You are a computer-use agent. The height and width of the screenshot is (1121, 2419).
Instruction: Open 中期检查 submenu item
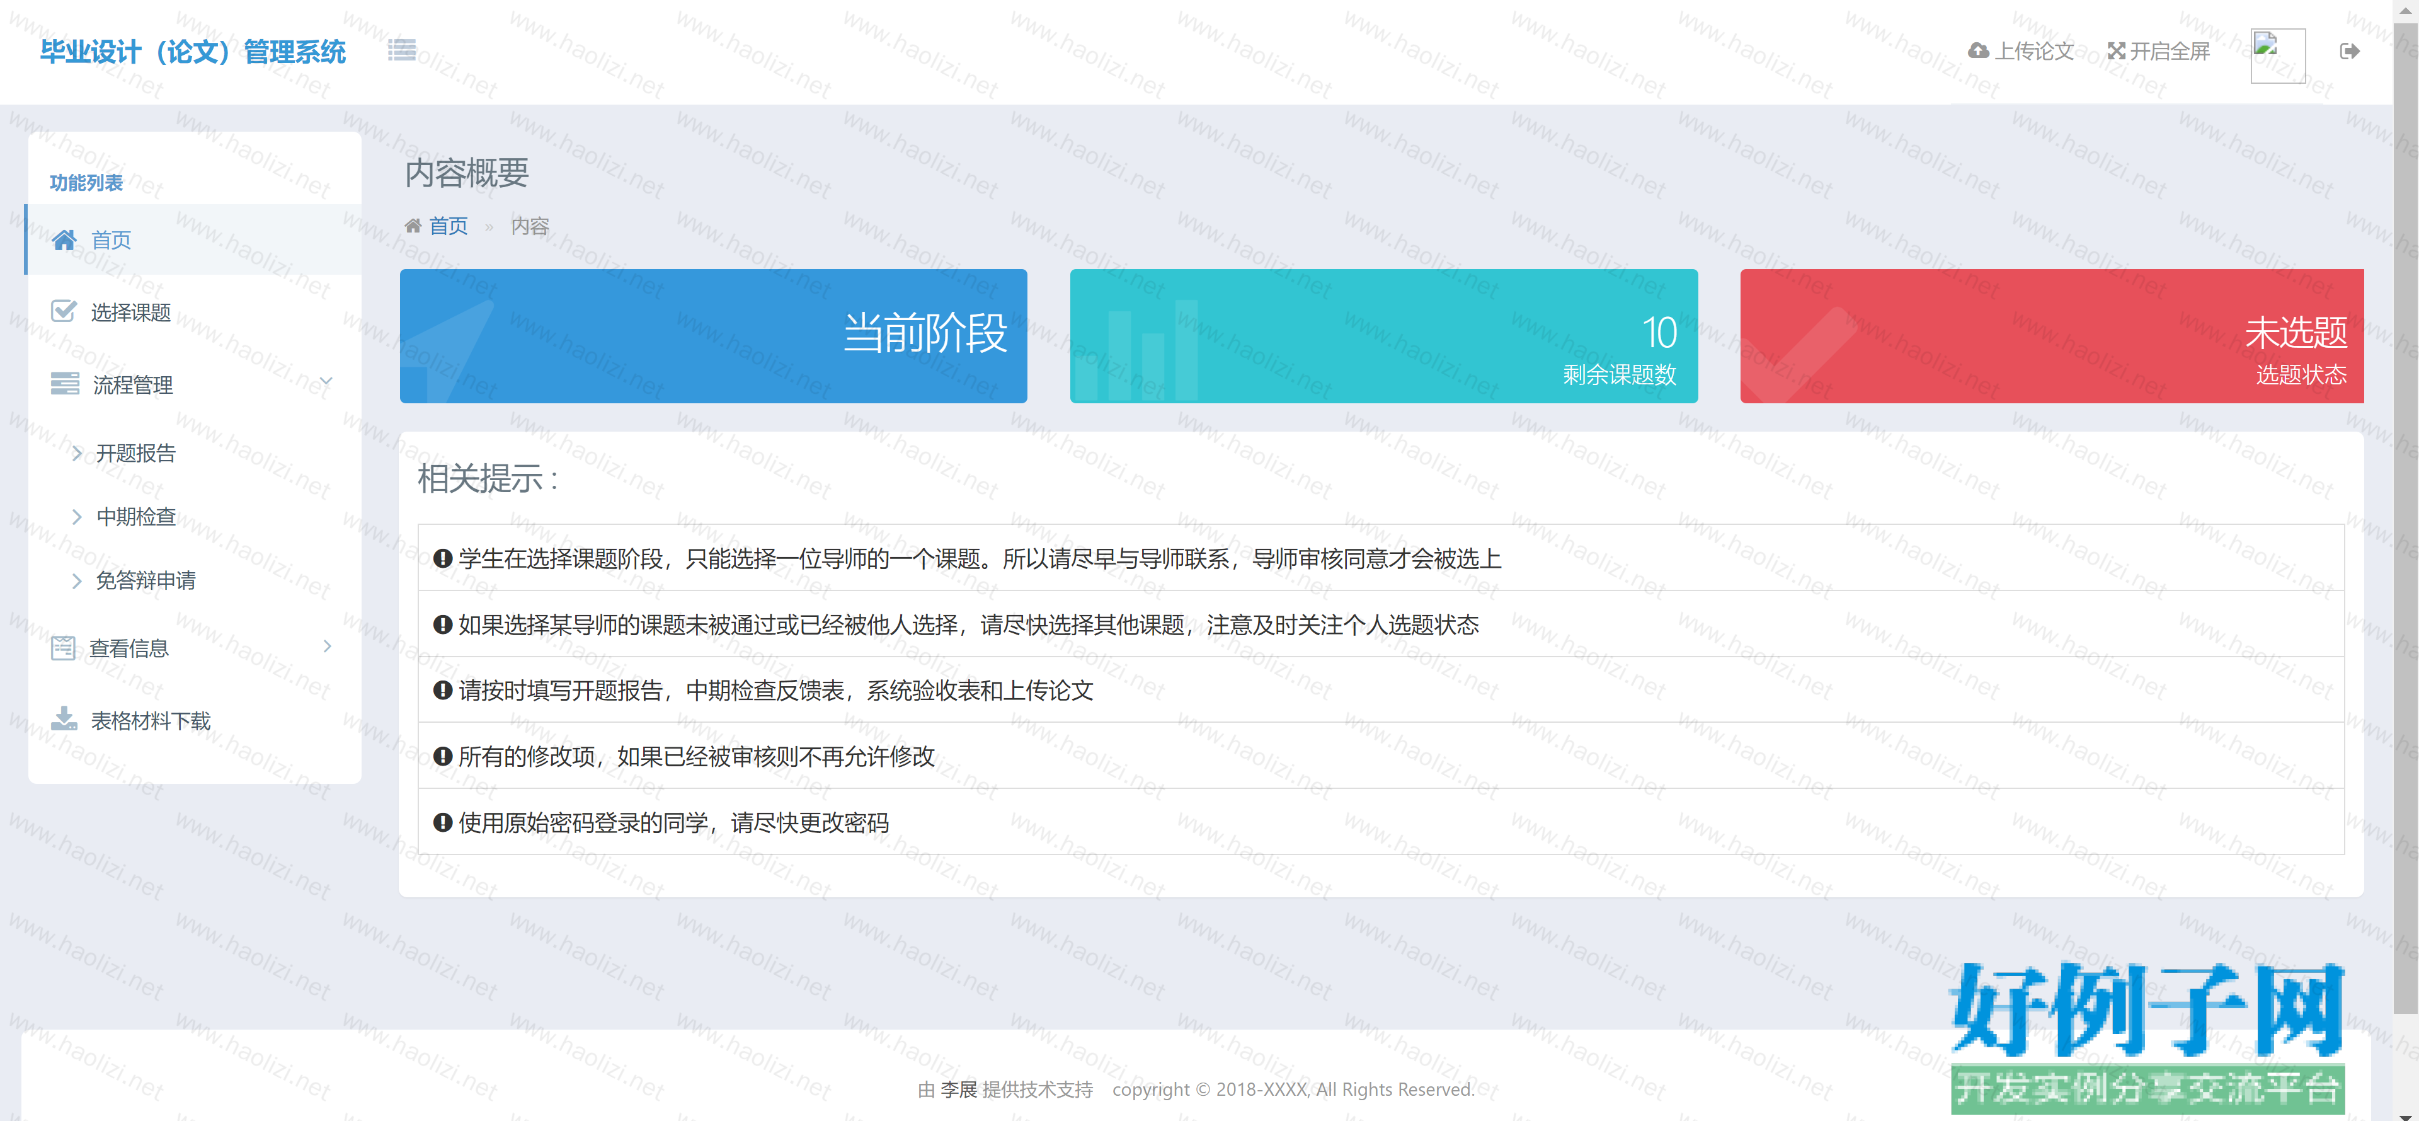(136, 517)
